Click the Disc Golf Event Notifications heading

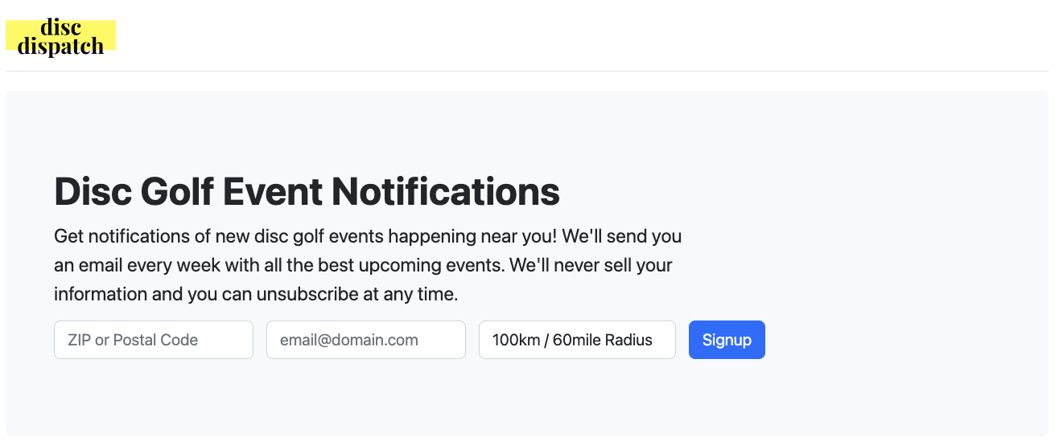pyautogui.click(x=307, y=192)
